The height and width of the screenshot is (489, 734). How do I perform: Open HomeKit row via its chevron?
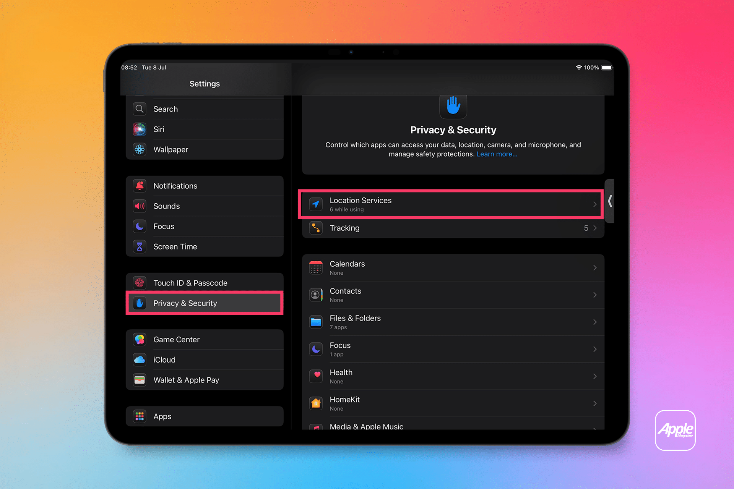click(x=595, y=403)
